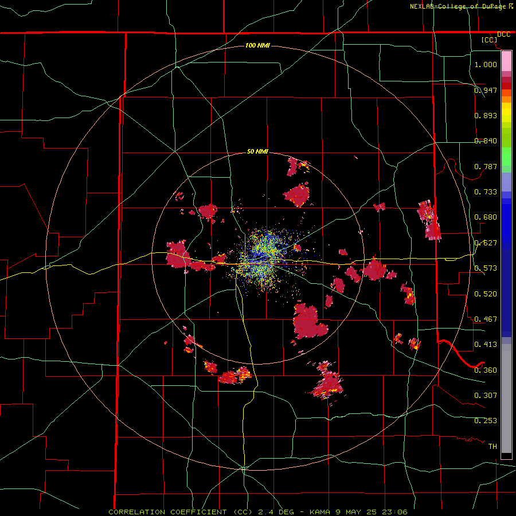Select the 0.840 scale value
Viewport: 516px width, 516px height.
click(486, 141)
